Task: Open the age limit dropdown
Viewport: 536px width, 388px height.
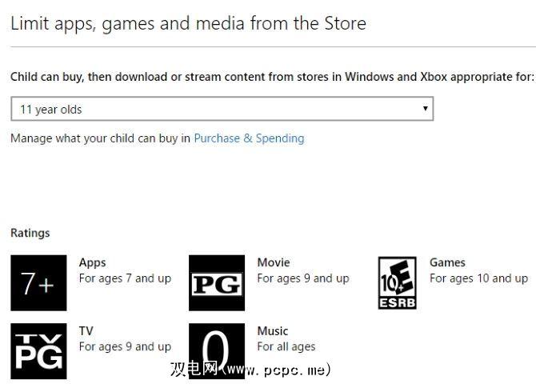Action: [x=222, y=109]
